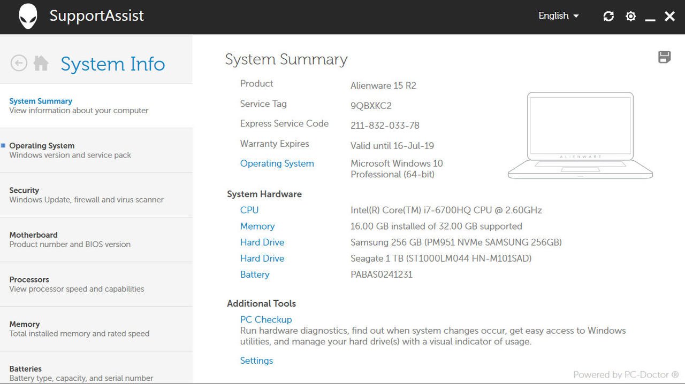This screenshot has width=685, height=384.
Task: Save system summary with floppy disk icon
Action: tap(664, 57)
